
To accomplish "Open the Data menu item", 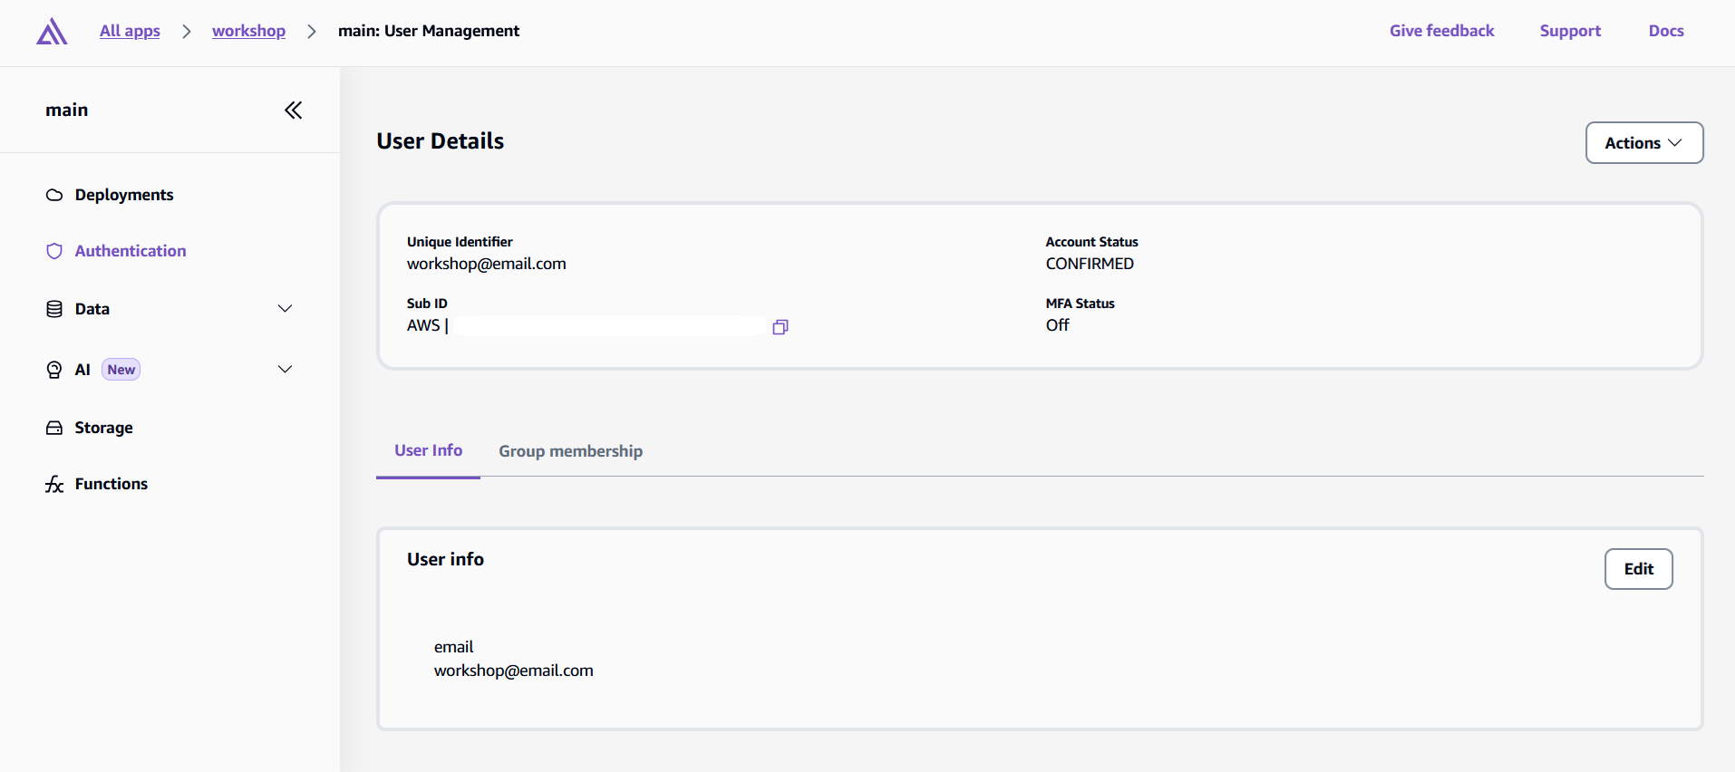I will click(92, 309).
